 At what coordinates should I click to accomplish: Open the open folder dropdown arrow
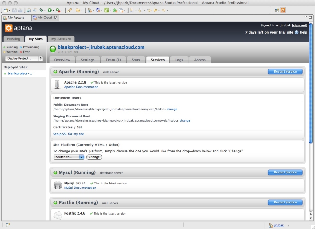pyautogui.click(x=82, y=10)
